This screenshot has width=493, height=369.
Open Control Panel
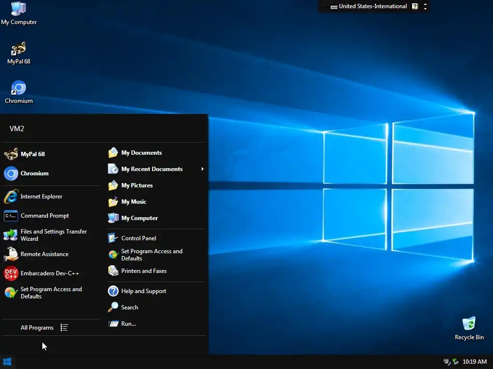point(156,238)
